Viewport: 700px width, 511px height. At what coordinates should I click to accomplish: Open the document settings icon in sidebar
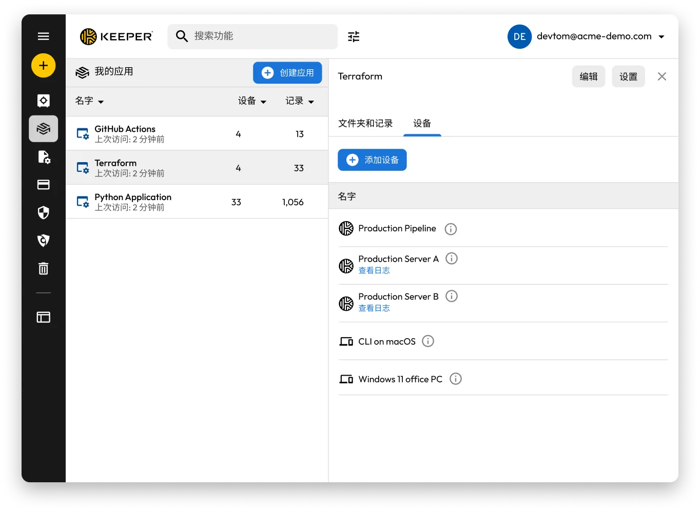click(44, 157)
